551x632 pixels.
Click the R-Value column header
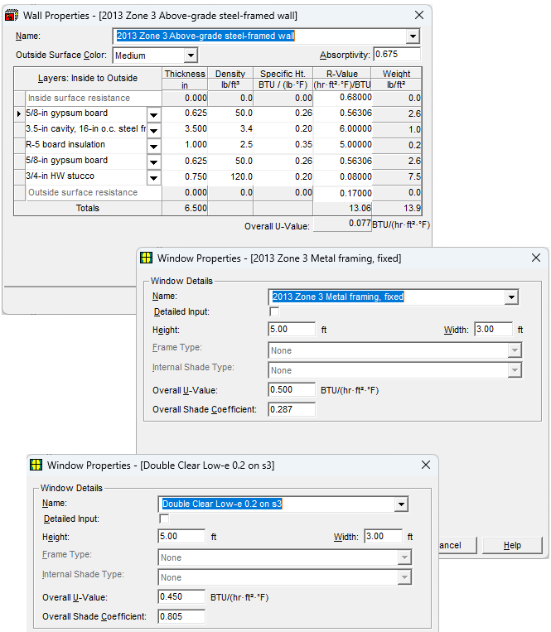pos(342,74)
